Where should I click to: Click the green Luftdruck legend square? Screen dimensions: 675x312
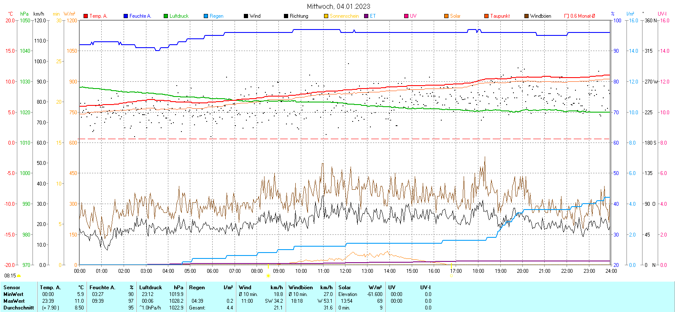click(166, 16)
